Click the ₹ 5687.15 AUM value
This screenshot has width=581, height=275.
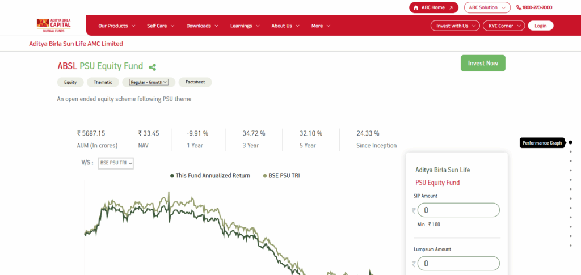tap(91, 133)
